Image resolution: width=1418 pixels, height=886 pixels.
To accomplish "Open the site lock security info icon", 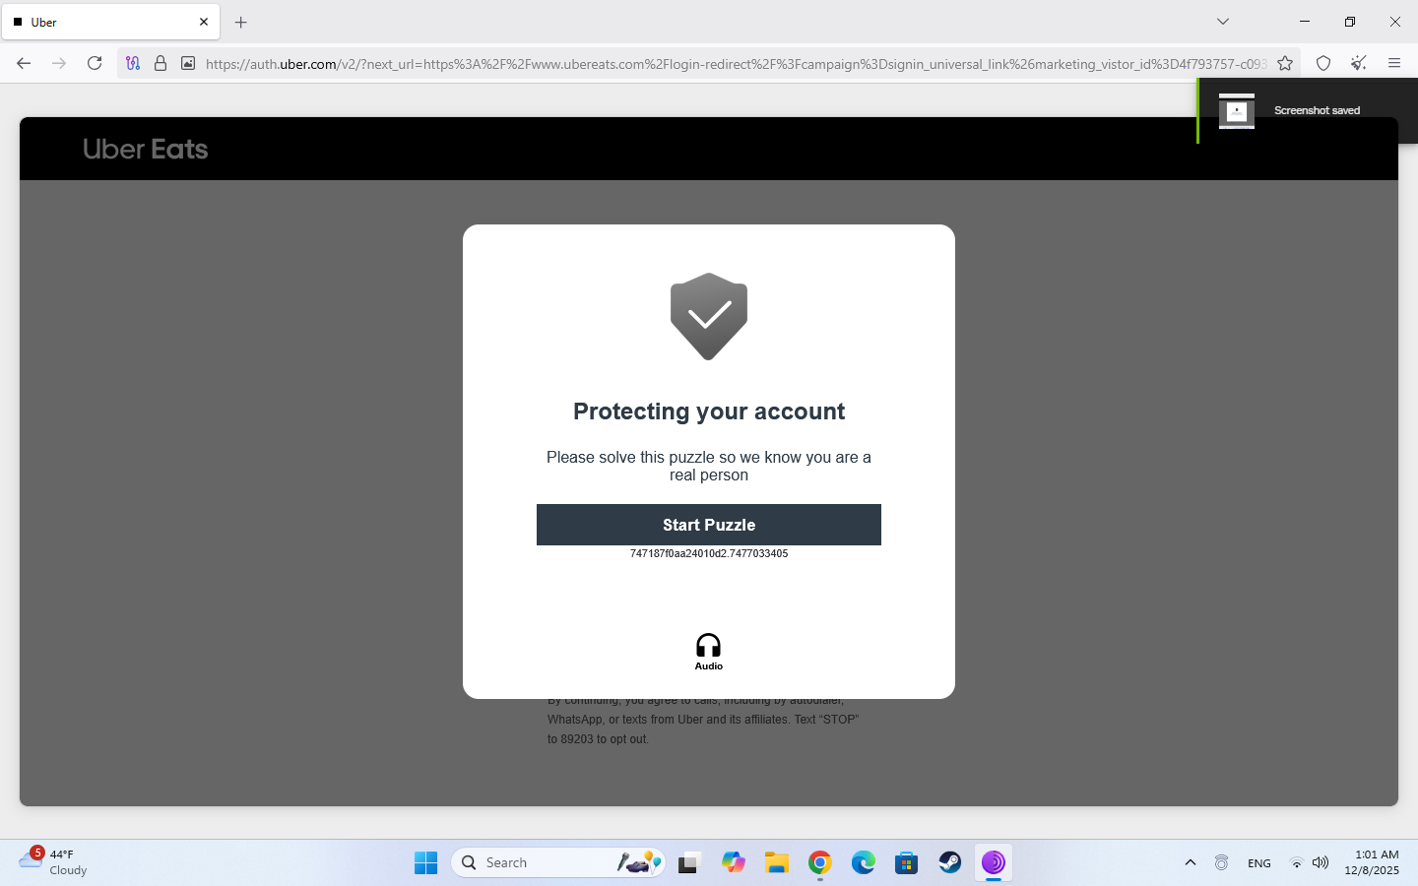I will (x=161, y=63).
